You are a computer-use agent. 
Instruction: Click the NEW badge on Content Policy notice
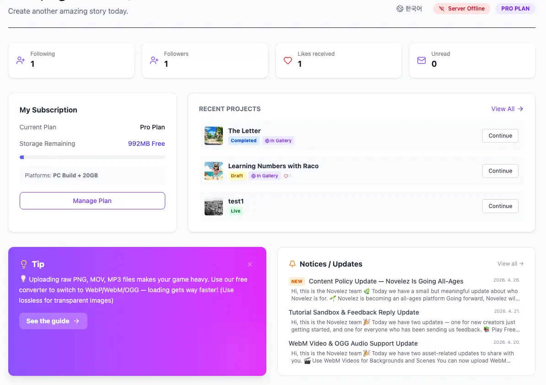coord(297,281)
